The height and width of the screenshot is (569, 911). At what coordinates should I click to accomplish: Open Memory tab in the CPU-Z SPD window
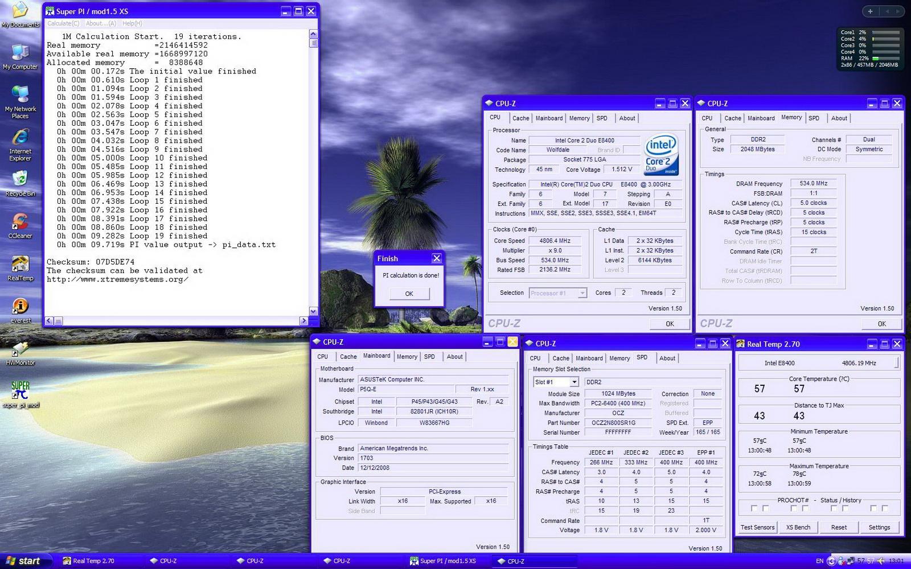pyautogui.click(x=619, y=358)
